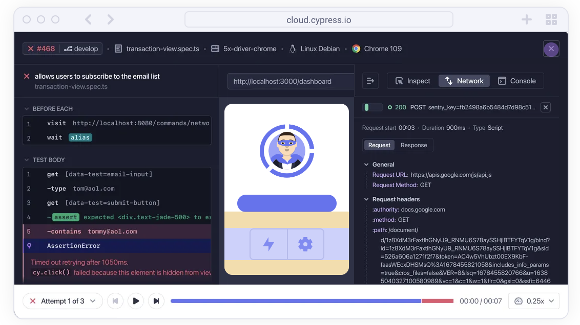This screenshot has width=580, height=325.
Task: Click the develop branch label
Action: (x=81, y=49)
